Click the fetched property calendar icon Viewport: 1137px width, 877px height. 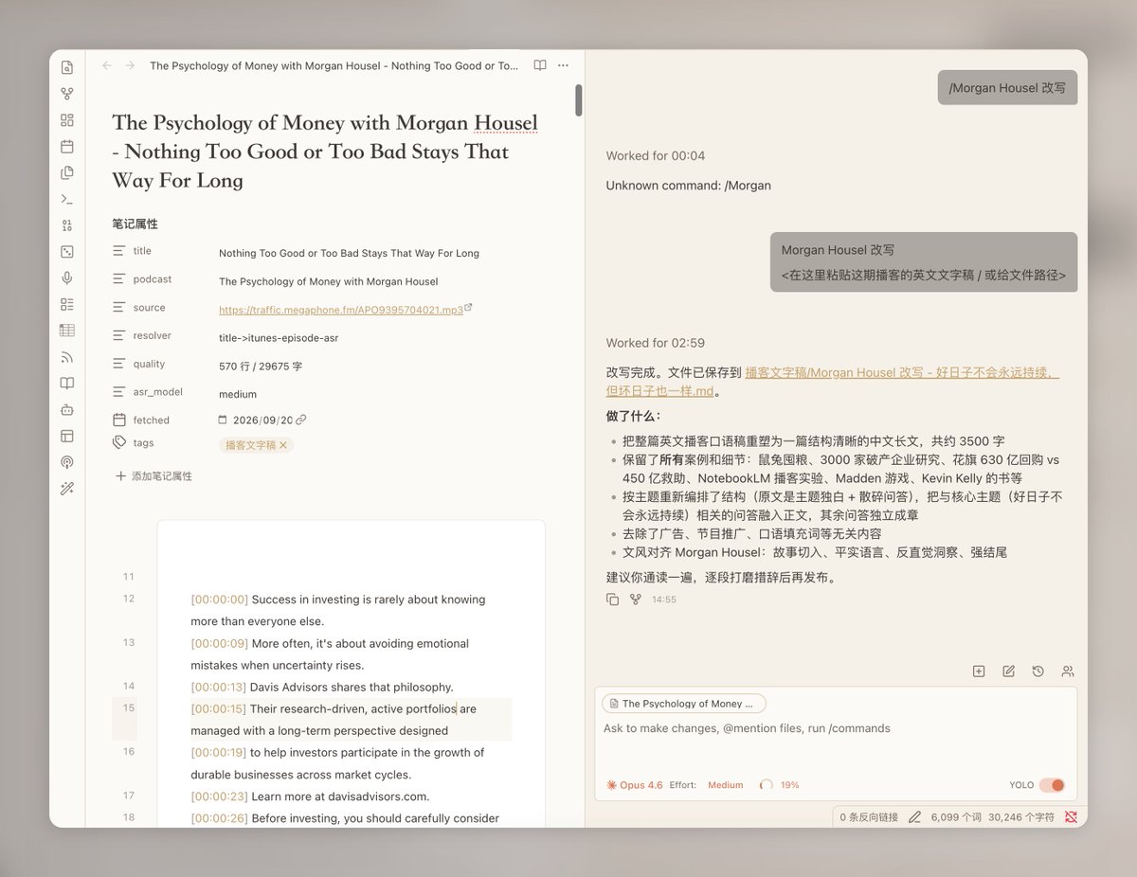point(118,420)
